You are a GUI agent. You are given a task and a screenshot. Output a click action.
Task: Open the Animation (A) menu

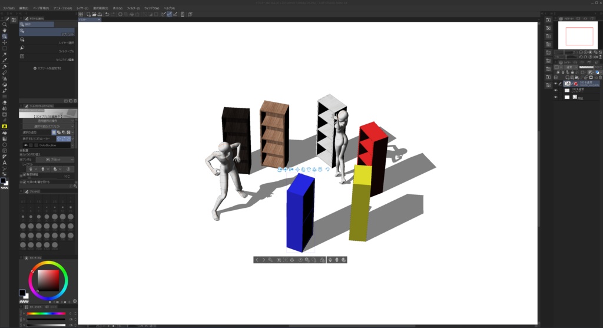click(62, 8)
